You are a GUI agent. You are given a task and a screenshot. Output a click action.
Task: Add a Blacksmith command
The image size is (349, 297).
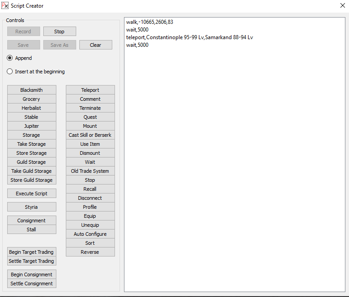32,90
